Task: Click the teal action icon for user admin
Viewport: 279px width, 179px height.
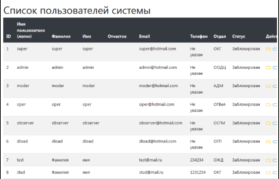Action: 275,68
